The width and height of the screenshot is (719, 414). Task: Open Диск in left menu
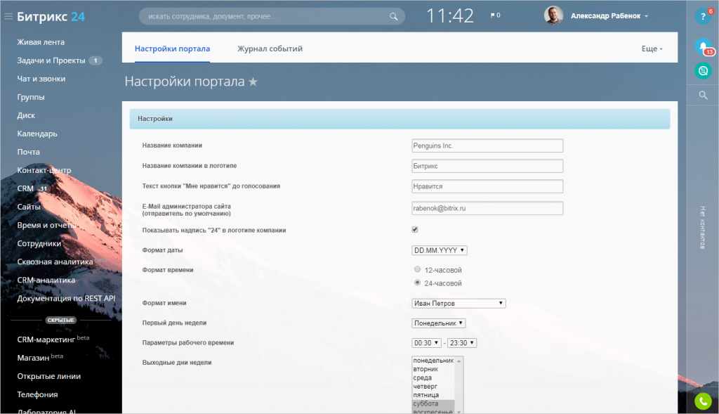26,115
